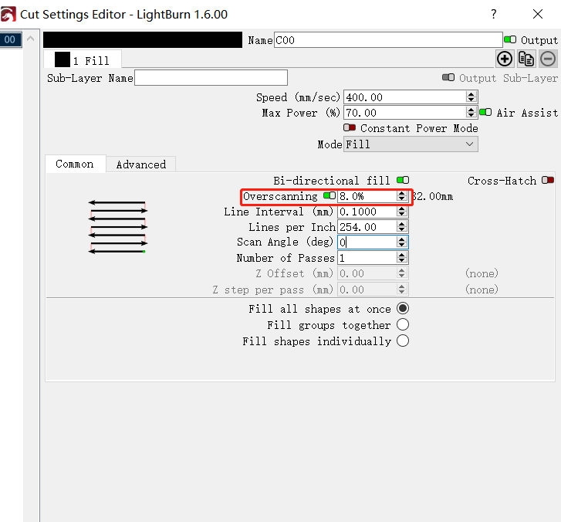Click the Speed value field 400.00
The height and width of the screenshot is (522, 561).
pyautogui.click(x=404, y=97)
